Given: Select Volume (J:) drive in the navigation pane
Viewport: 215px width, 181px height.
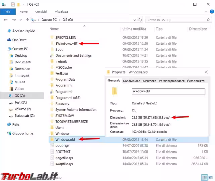Looking at the screenshot, I should pos(23,109).
